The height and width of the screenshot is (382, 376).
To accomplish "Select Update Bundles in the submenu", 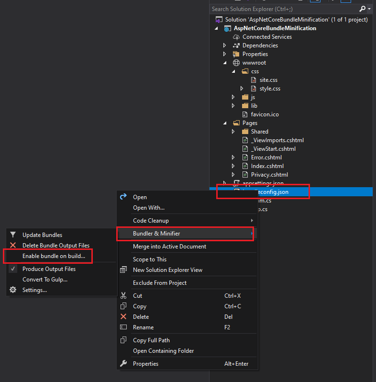I will (x=62, y=235).
